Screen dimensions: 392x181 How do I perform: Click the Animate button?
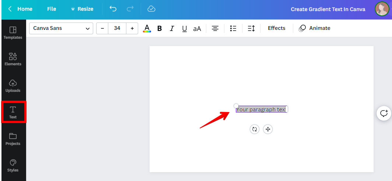click(315, 28)
